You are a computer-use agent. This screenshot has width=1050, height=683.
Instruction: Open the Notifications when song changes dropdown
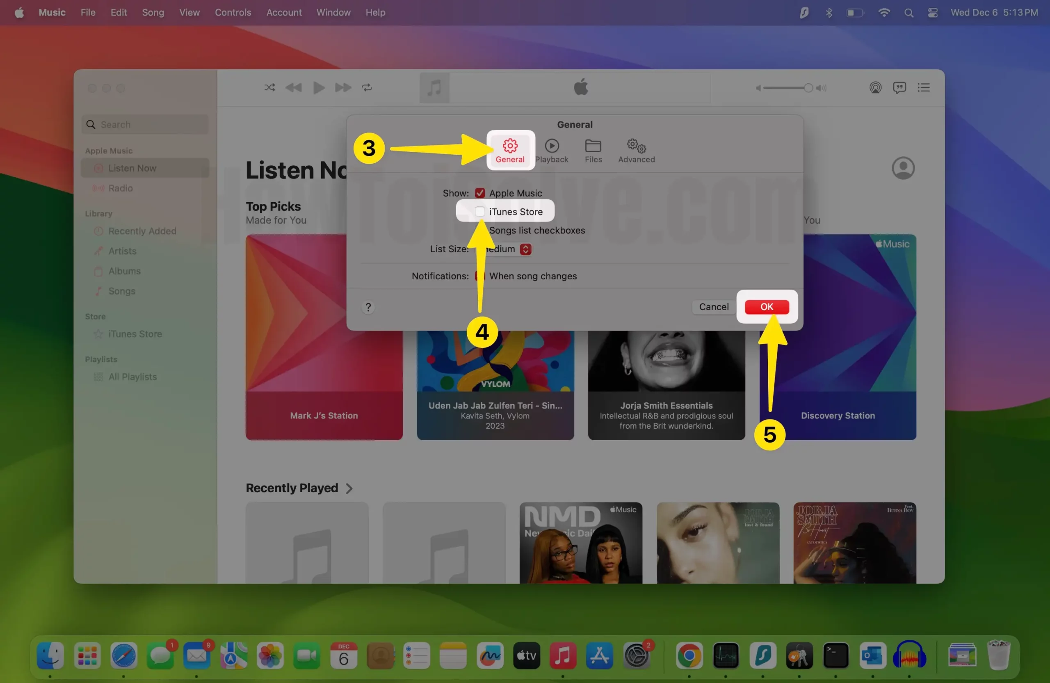pyautogui.click(x=480, y=276)
